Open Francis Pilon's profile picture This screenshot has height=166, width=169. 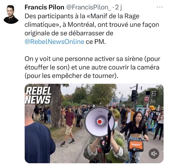[x=11, y=14]
